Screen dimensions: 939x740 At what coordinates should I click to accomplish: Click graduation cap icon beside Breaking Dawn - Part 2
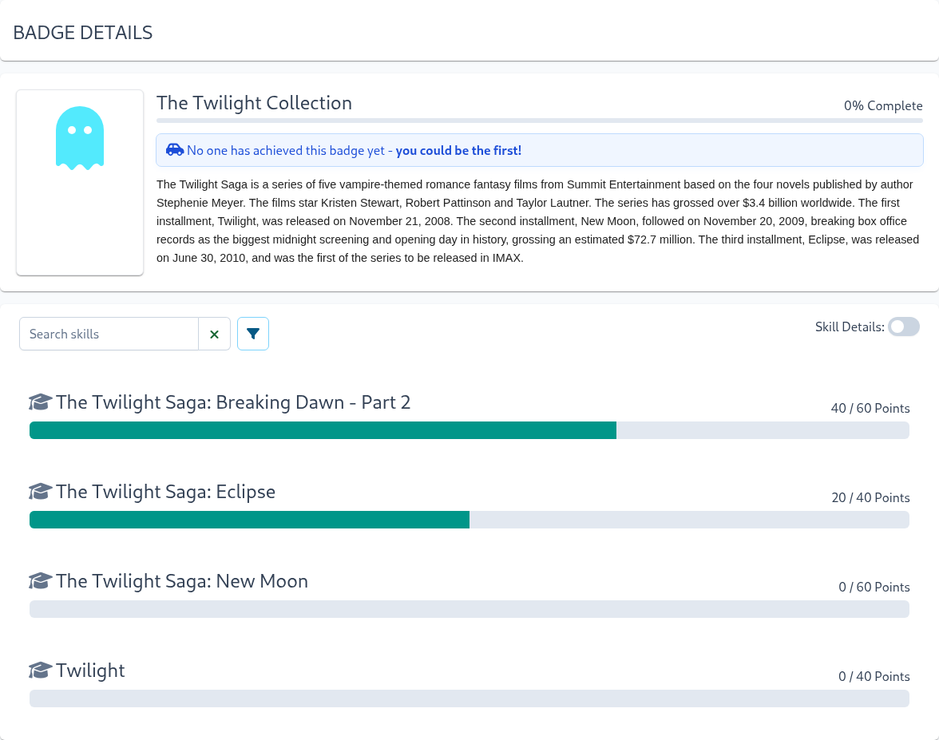coord(40,402)
